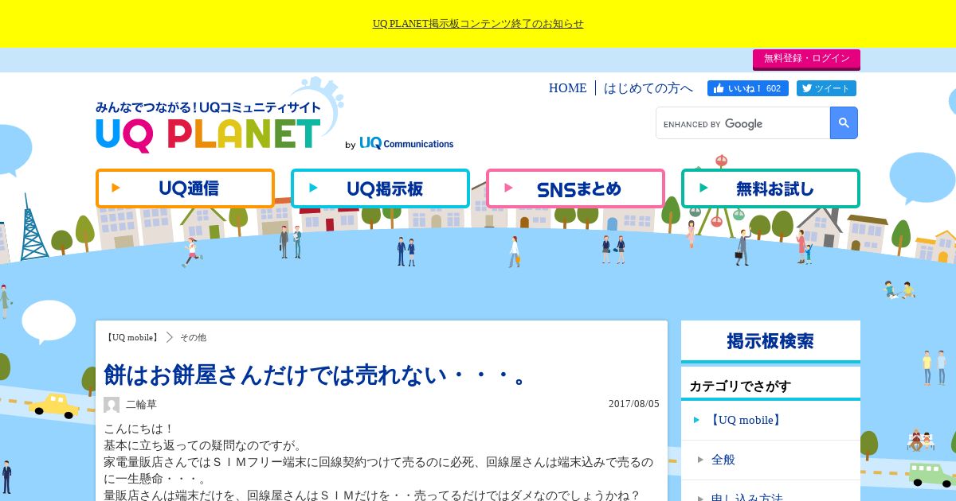Click the 【UQ mobile】 breadcrumb link
The height and width of the screenshot is (501, 956).
coord(133,337)
